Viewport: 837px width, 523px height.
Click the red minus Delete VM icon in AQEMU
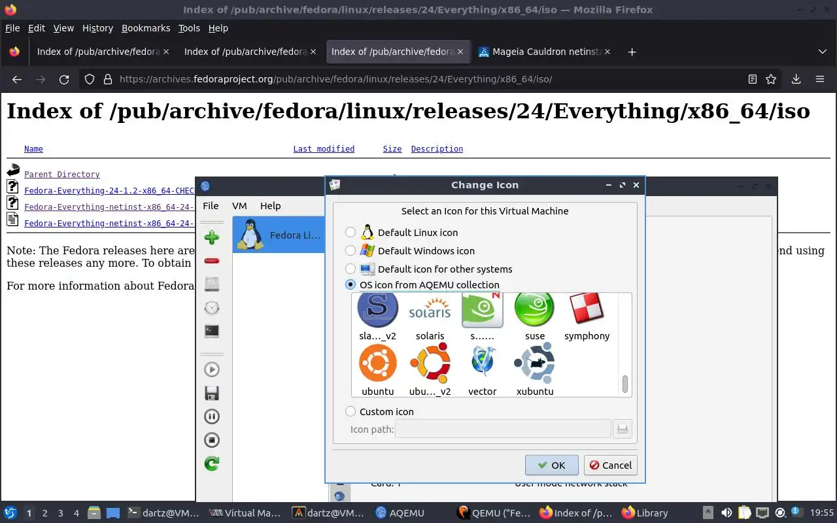click(x=211, y=261)
